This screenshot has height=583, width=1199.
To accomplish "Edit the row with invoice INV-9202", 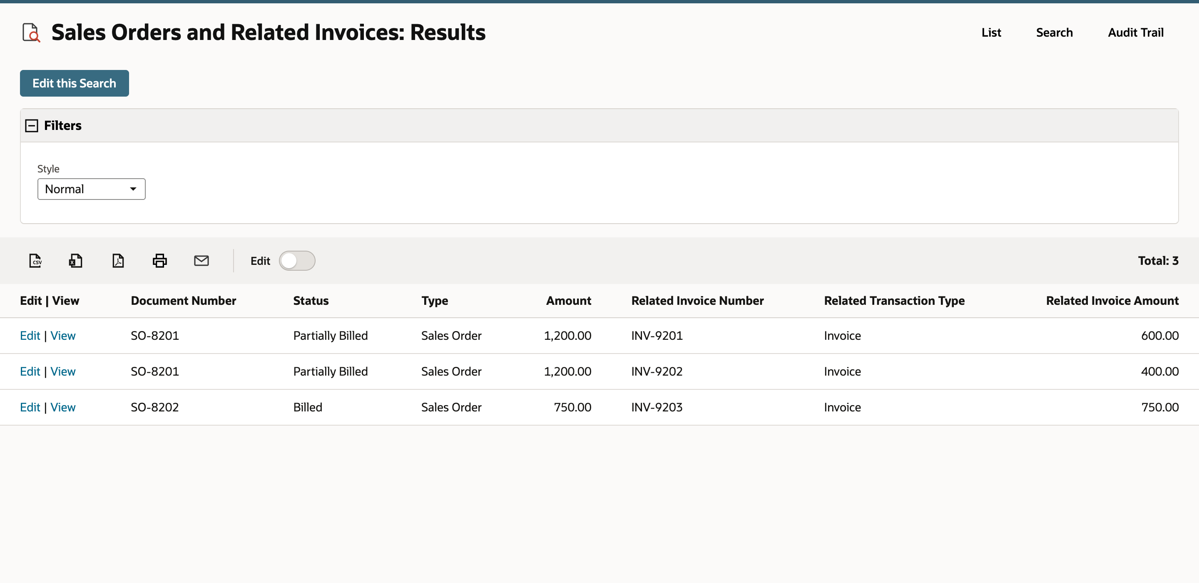I will (30, 371).
